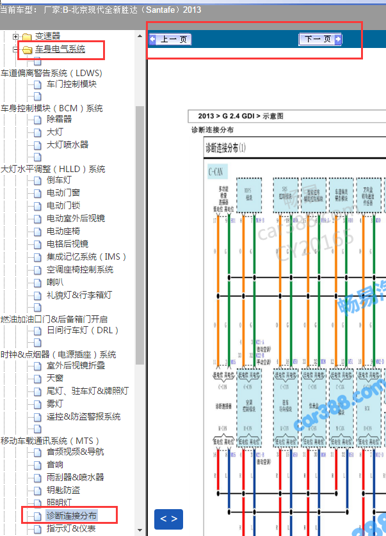Click the page icon beside 空调座椅控制系统
The image size is (386, 536).
(x=38, y=270)
